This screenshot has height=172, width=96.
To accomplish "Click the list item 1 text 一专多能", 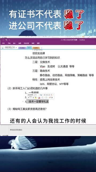I will click(x=34, y=93).
